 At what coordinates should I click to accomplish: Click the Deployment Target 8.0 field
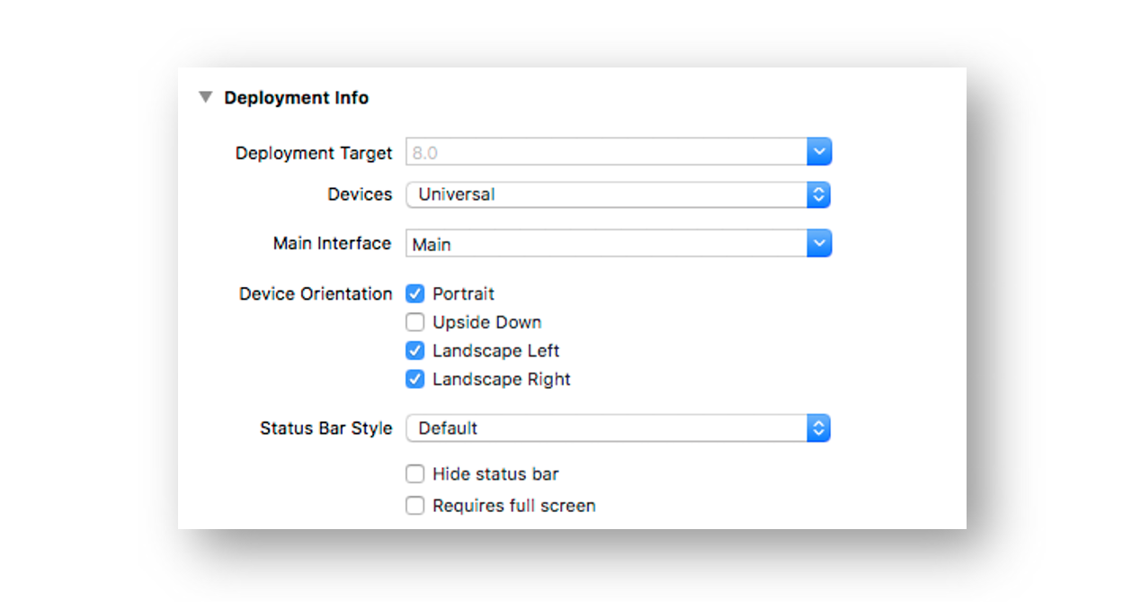click(607, 152)
